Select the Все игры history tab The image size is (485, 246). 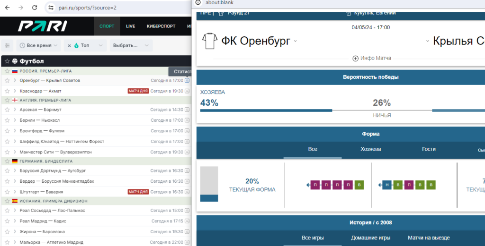[313, 238]
